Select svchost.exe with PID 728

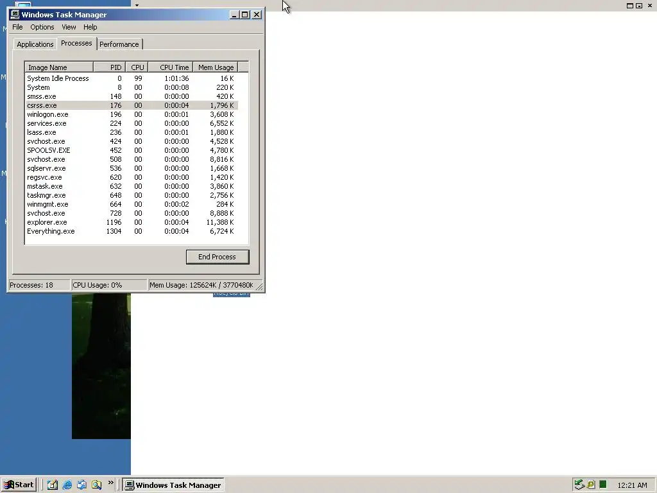tap(132, 213)
